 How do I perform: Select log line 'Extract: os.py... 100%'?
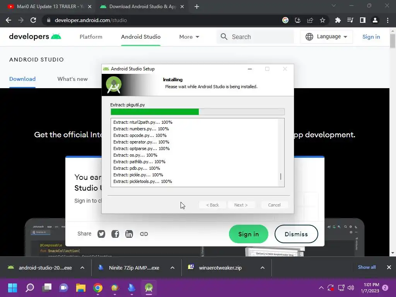(135, 155)
